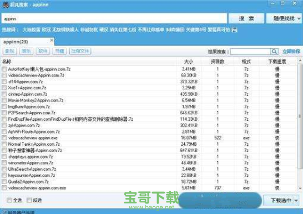Click the 3.41MB size cell
This screenshot has height=214, width=303.
click(x=189, y=69)
